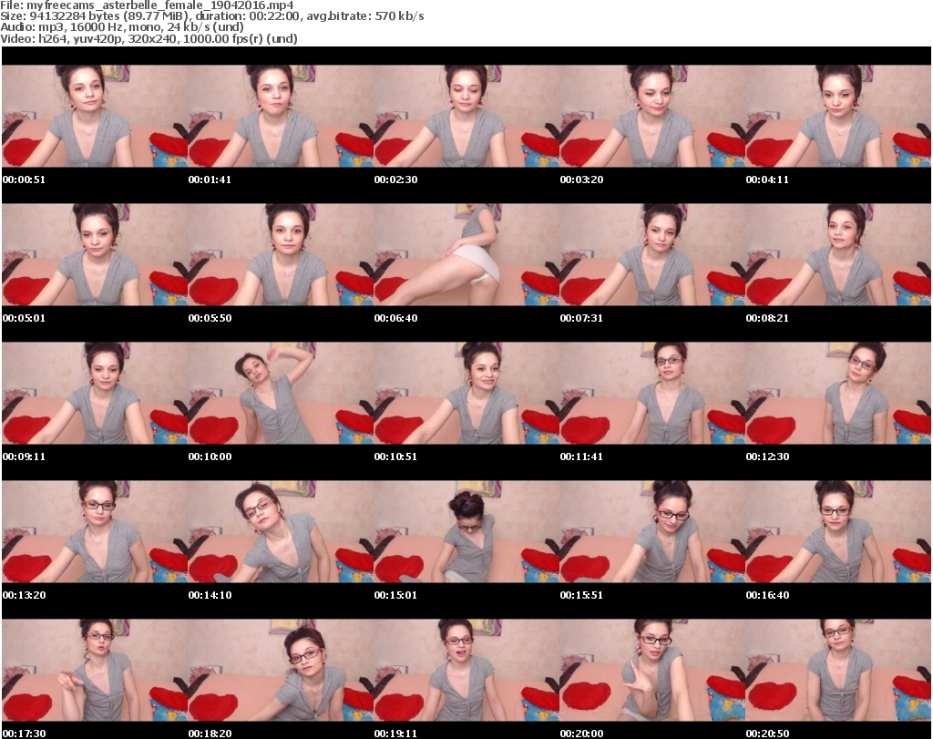
Task: Select the thumbnail frame at 00:15:01
Action: click(466, 532)
